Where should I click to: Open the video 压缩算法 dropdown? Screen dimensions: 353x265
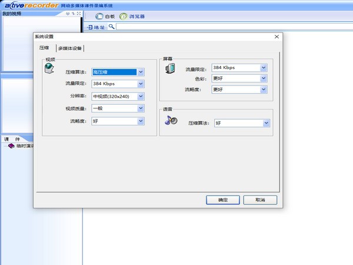coord(141,72)
